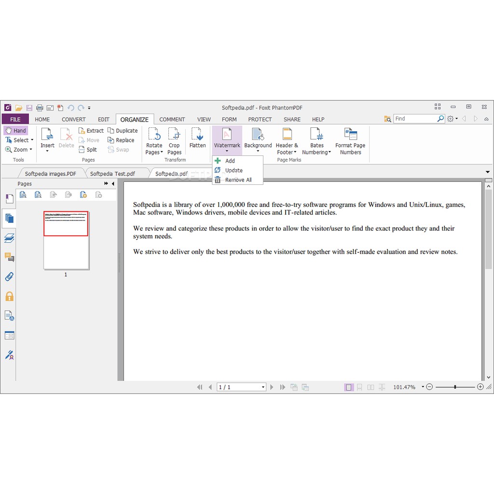Select the Hand tool
Screen dimensions: 494x494
(x=16, y=130)
